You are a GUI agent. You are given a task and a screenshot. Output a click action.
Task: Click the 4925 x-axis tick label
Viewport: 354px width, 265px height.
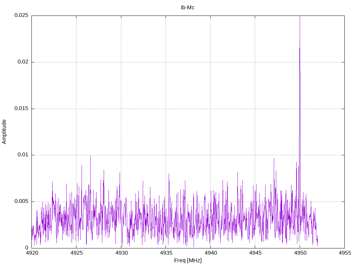tap(76, 253)
